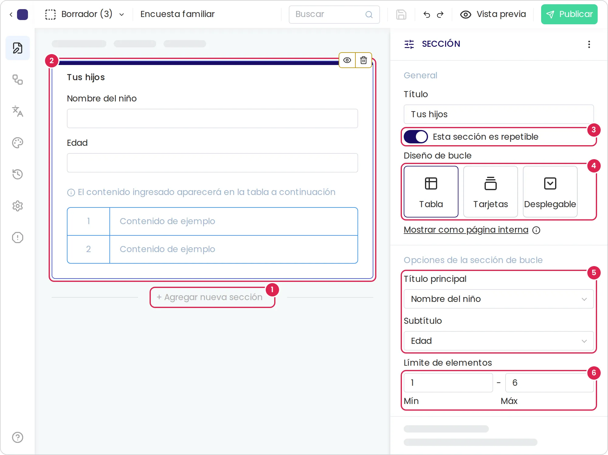The width and height of the screenshot is (608, 455).
Task: Click the Tus hijos section heading
Action: pos(86,77)
